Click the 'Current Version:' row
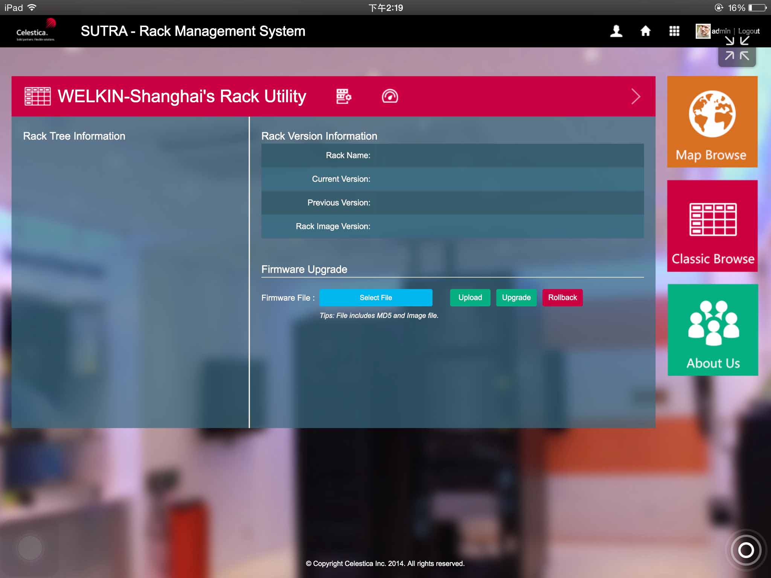 coord(453,179)
